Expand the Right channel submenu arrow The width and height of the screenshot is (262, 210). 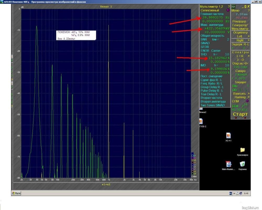click(x=248, y=40)
